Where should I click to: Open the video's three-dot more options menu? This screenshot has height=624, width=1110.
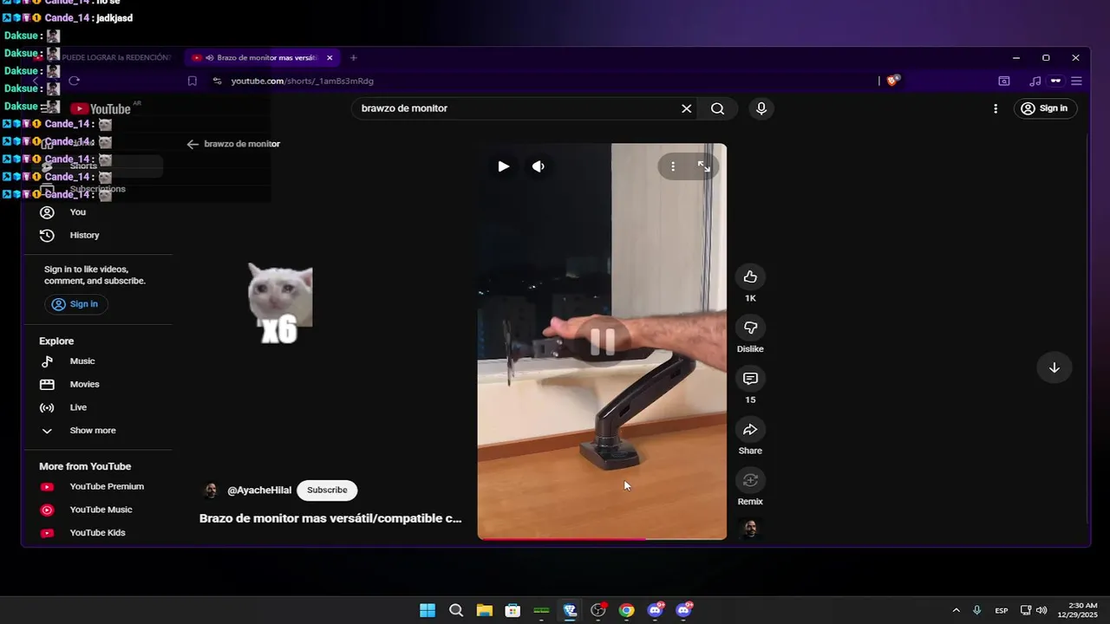[x=673, y=166]
